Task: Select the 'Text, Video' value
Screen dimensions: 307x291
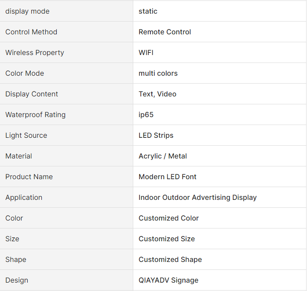Action: pos(157,94)
